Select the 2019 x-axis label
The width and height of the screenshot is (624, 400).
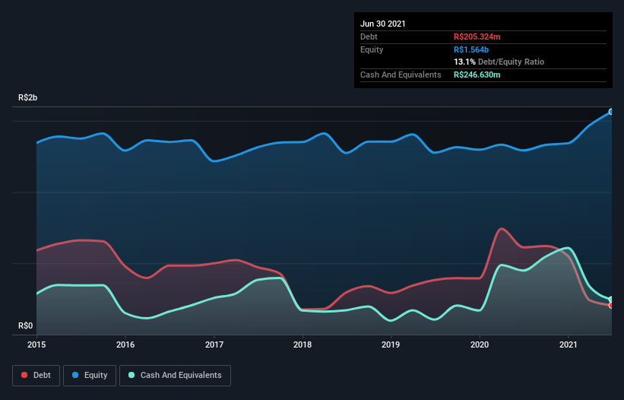pyautogui.click(x=391, y=344)
